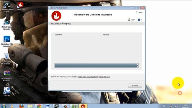Open Papelera de reciclaje desktop icon
This screenshot has height=108, width=192.
7,58
